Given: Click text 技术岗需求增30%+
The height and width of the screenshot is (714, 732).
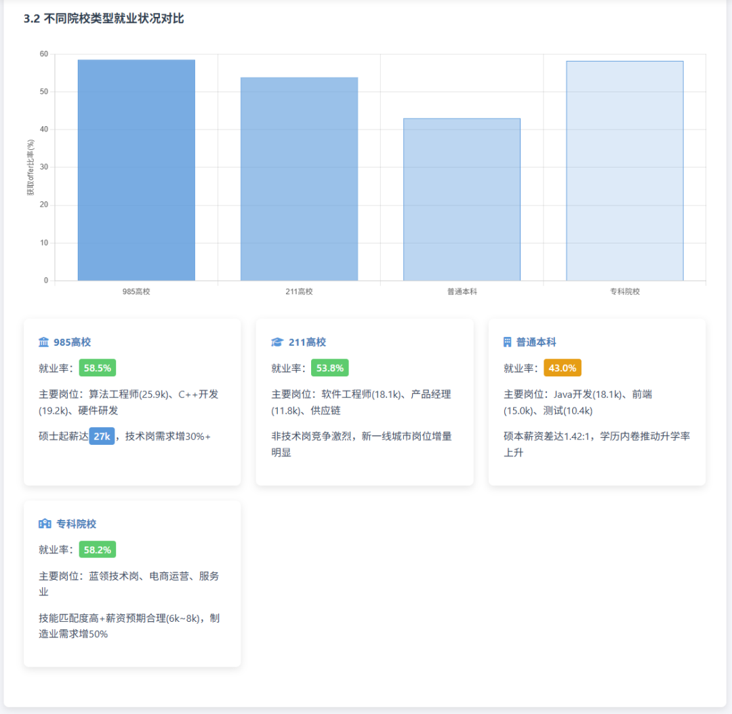Looking at the screenshot, I should click(x=167, y=437).
